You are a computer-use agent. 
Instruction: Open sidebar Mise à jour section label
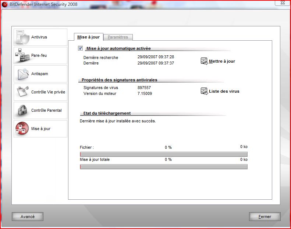[41, 129]
